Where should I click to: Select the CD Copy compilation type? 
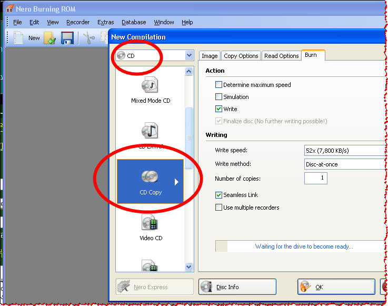coord(150,182)
